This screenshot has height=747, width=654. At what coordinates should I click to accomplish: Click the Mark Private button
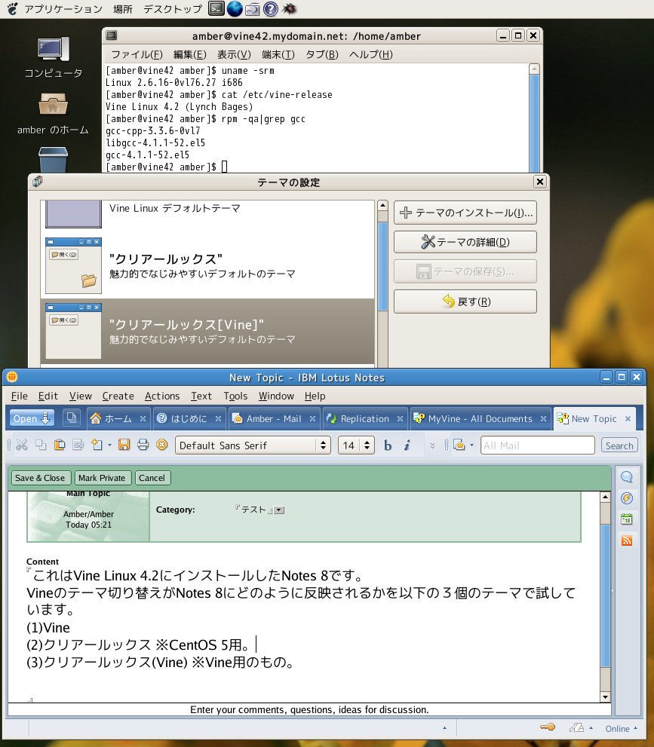click(102, 478)
